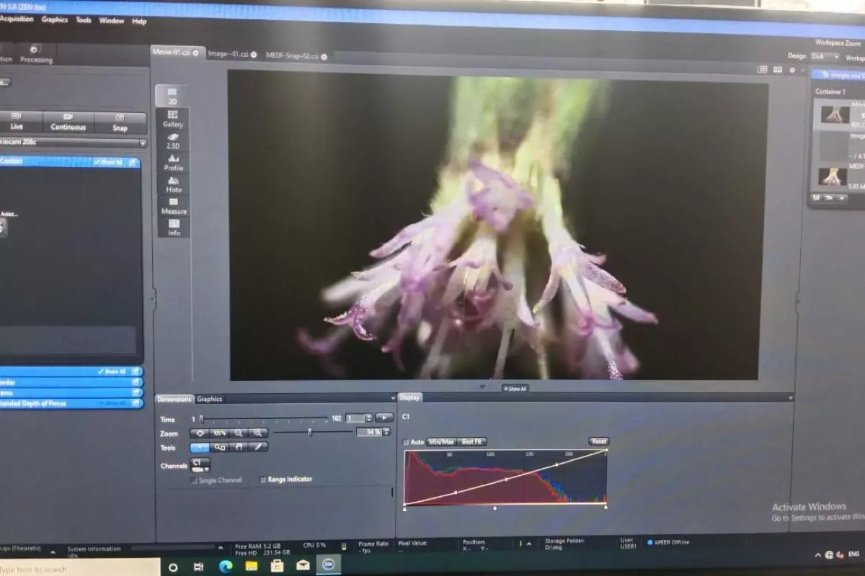
Task: Open Design theme dropdown
Action: tap(825, 57)
